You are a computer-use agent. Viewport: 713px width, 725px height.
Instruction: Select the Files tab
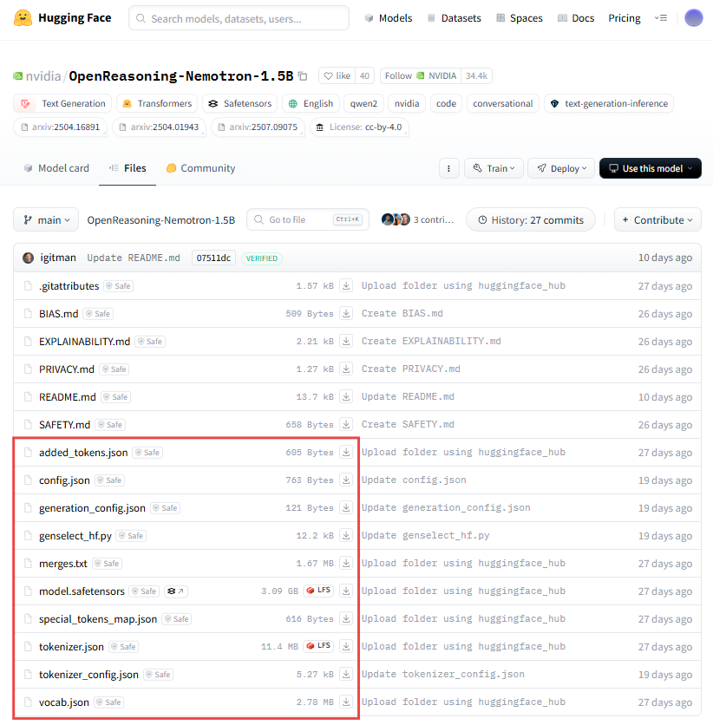click(128, 168)
